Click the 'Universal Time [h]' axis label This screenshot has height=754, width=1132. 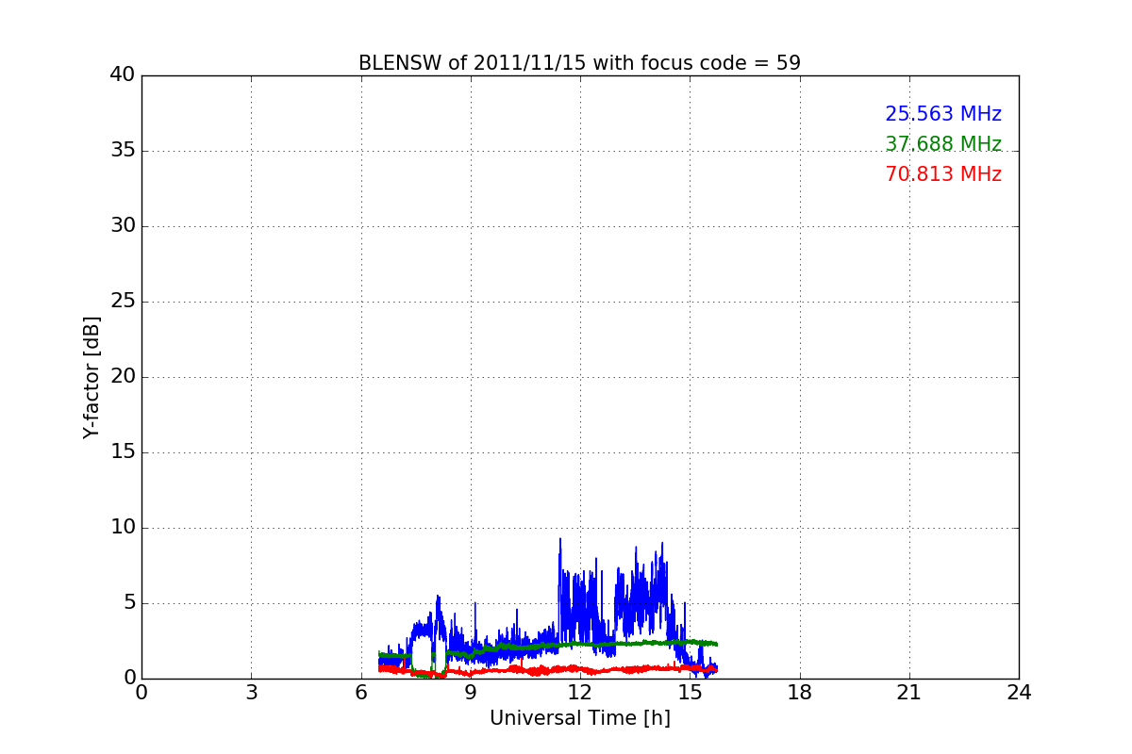(x=580, y=718)
